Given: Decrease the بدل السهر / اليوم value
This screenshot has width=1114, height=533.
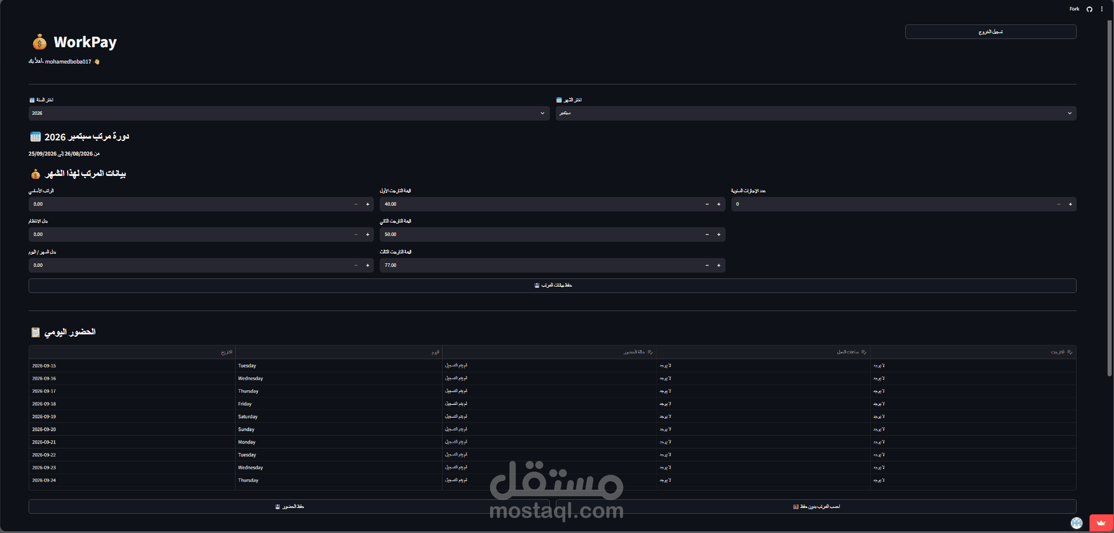Looking at the screenshot, I should [356, 265].
